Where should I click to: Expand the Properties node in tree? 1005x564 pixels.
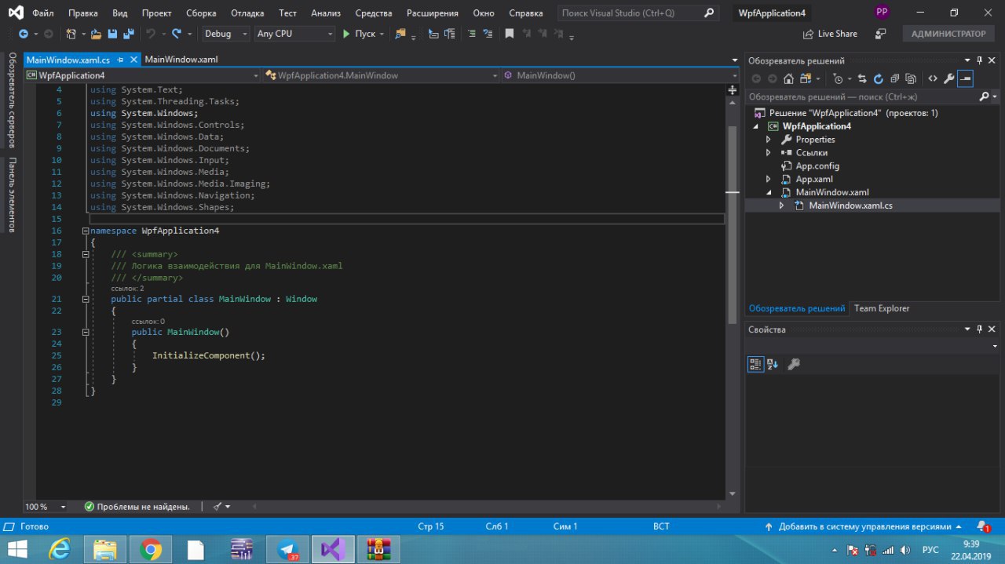769,140
